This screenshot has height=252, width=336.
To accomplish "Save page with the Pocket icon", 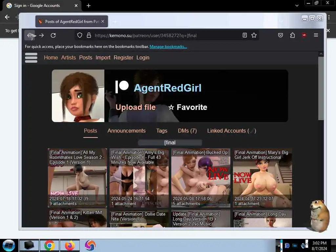I will click(x=281, y=35).
